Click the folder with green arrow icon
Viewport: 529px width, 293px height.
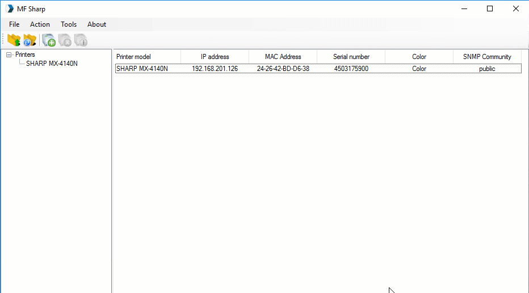click(14, 40)
